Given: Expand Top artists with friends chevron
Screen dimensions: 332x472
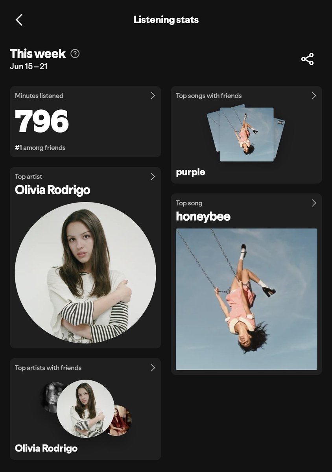Looking at the screenshot, I should coord(153,368).
